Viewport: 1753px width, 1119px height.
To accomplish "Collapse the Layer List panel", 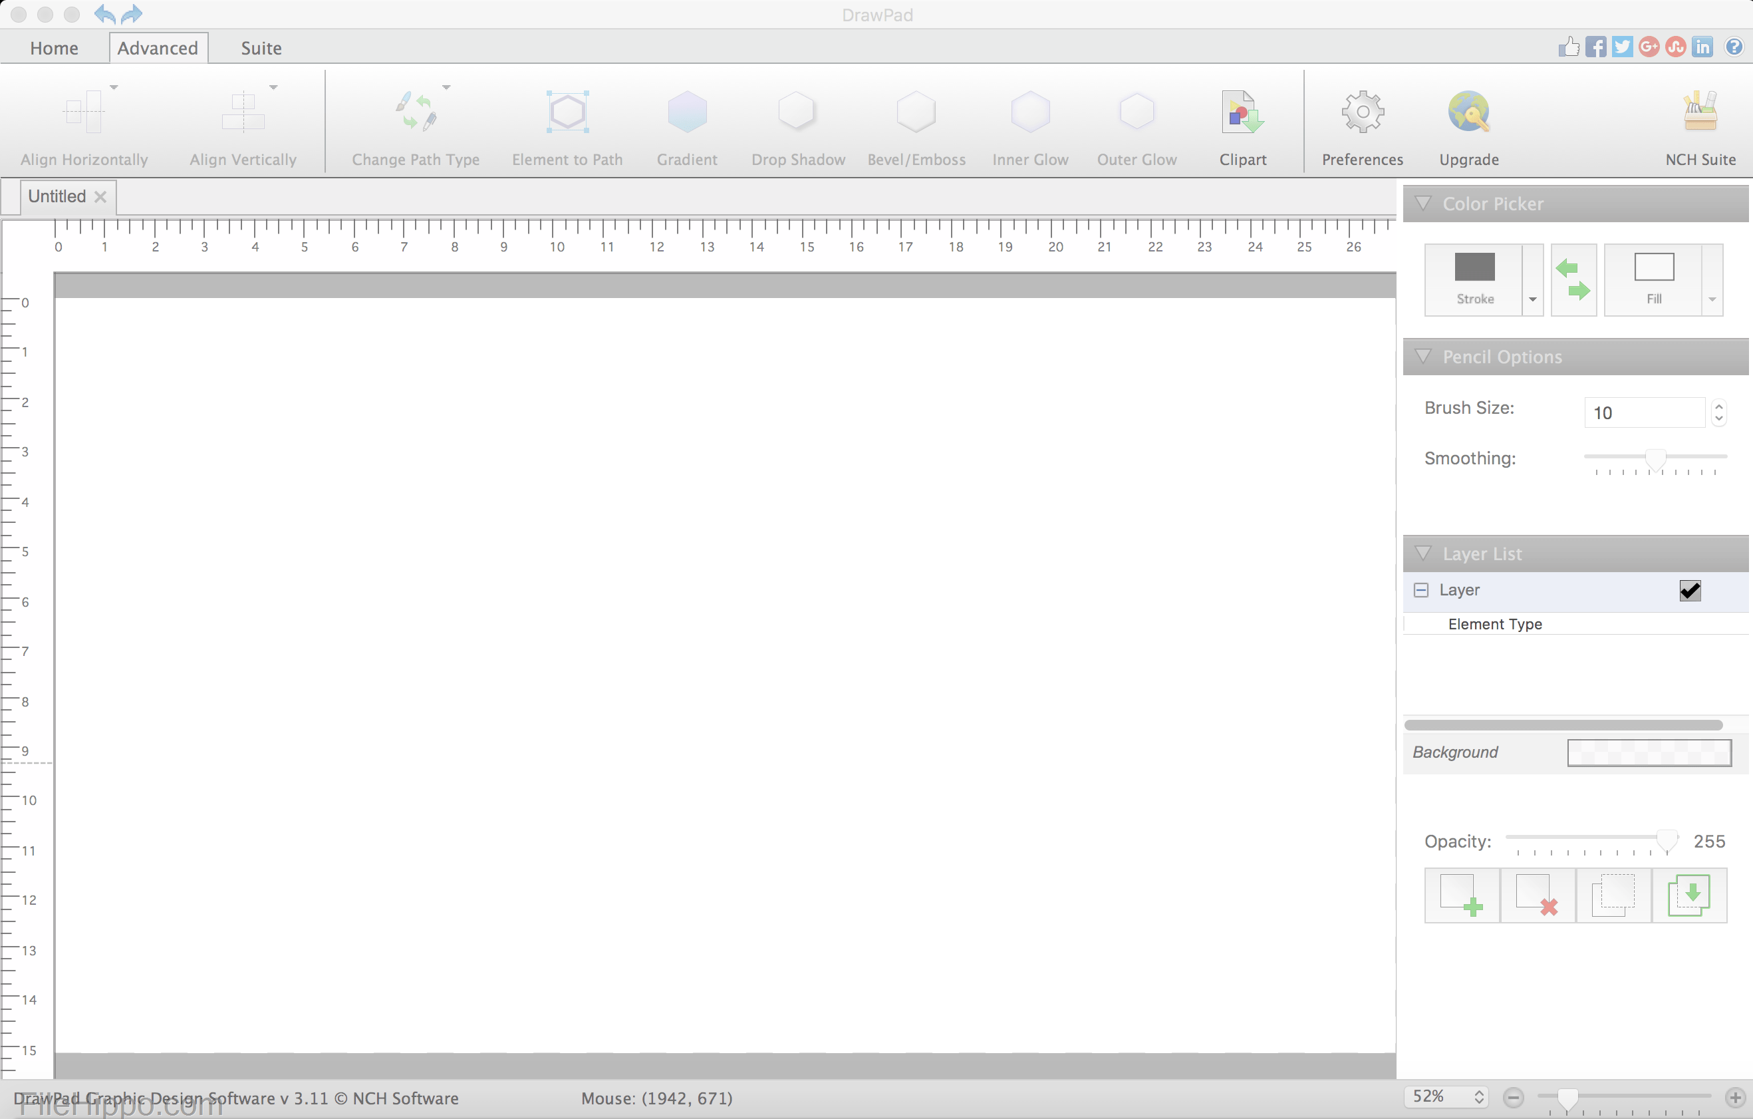I will click(1422, 554).
